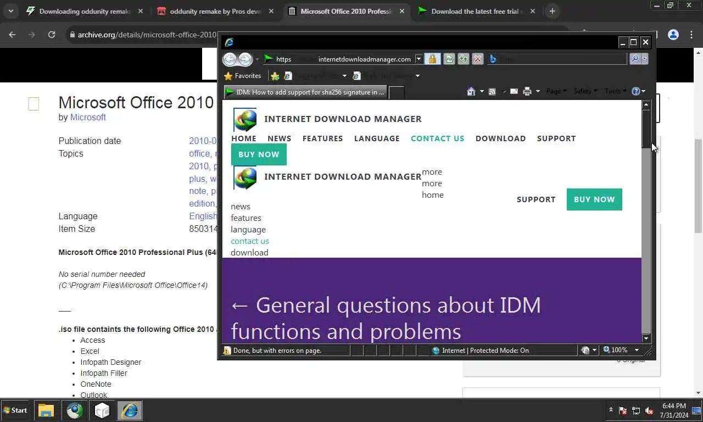703x422 pixels.
Task: Click the lower right BUY NOW button
Action: point(594,199)
